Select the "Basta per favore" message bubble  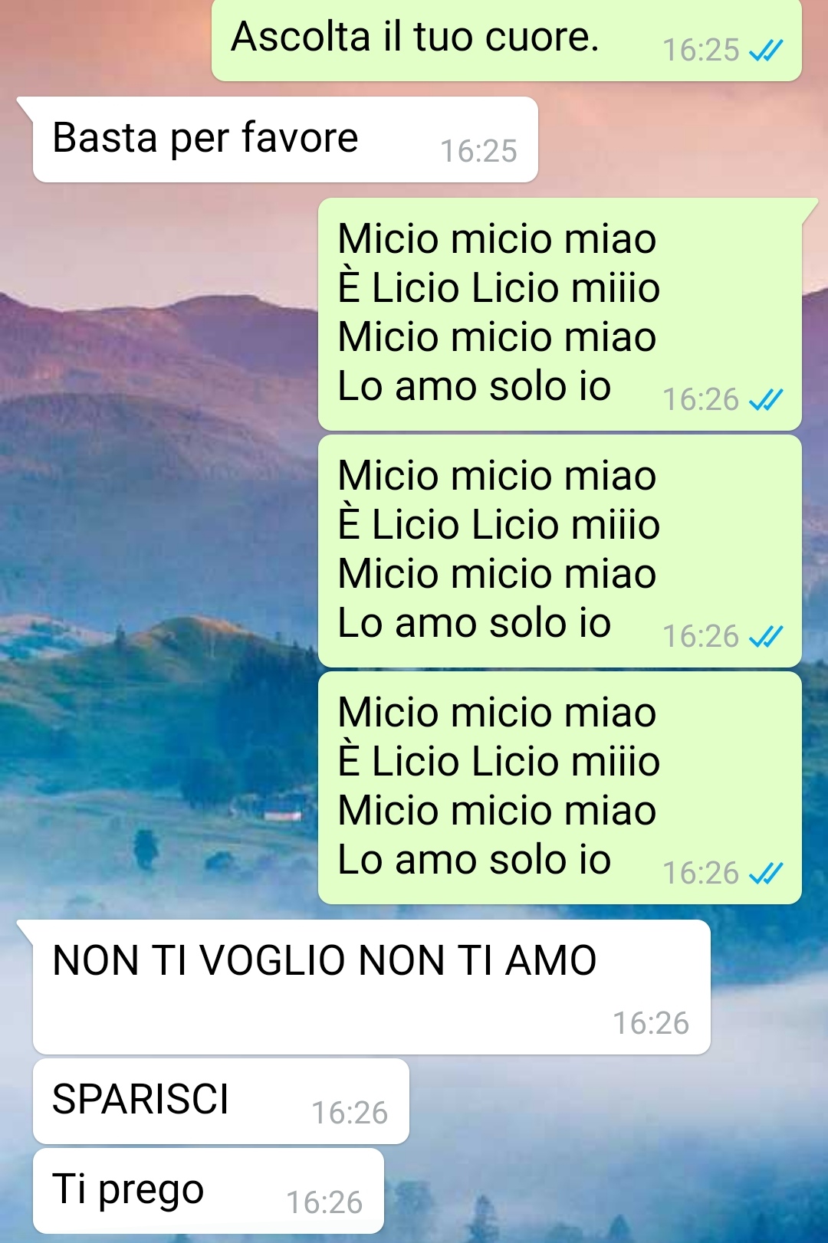pyautogui.click(x=285, y=139)
